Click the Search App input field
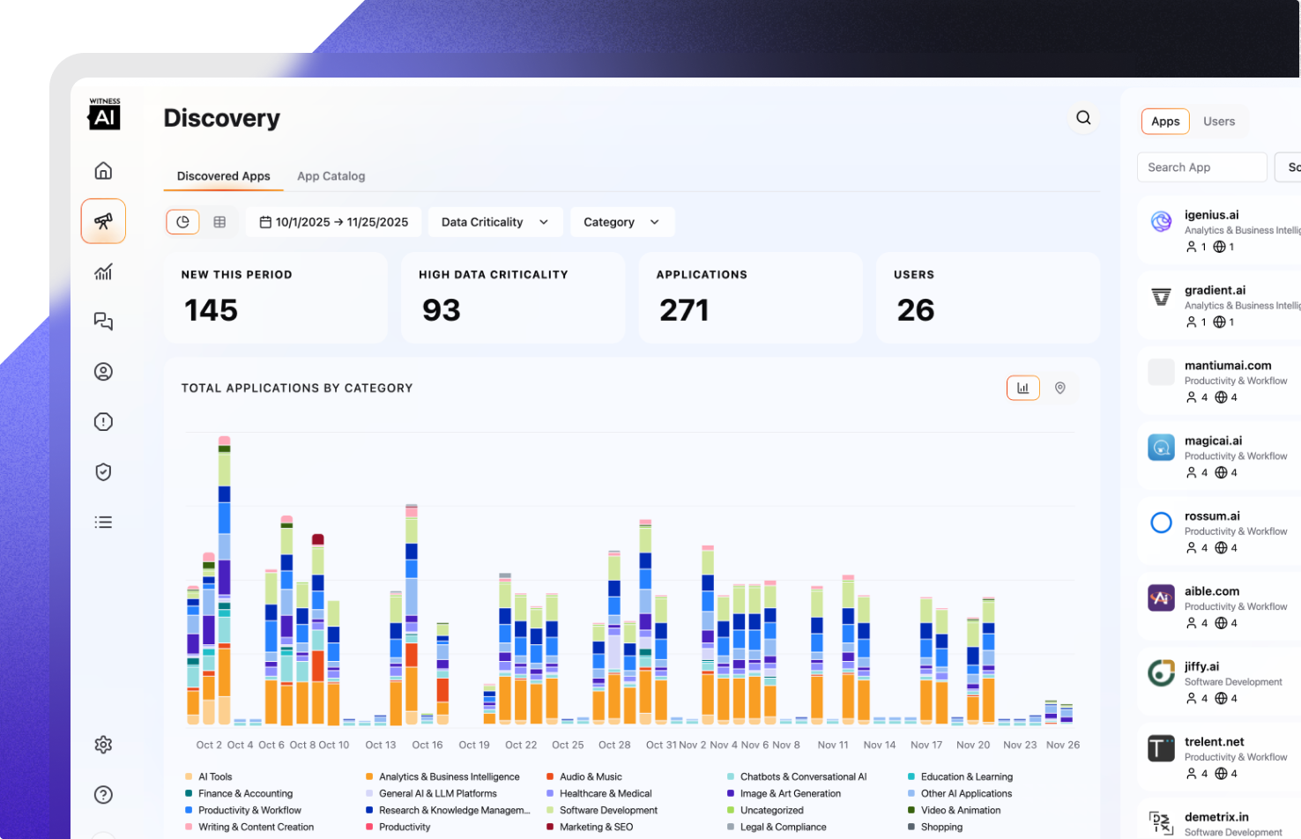Image resolution: width=1301 pixels, height=839 pixels. (1201, 167)
